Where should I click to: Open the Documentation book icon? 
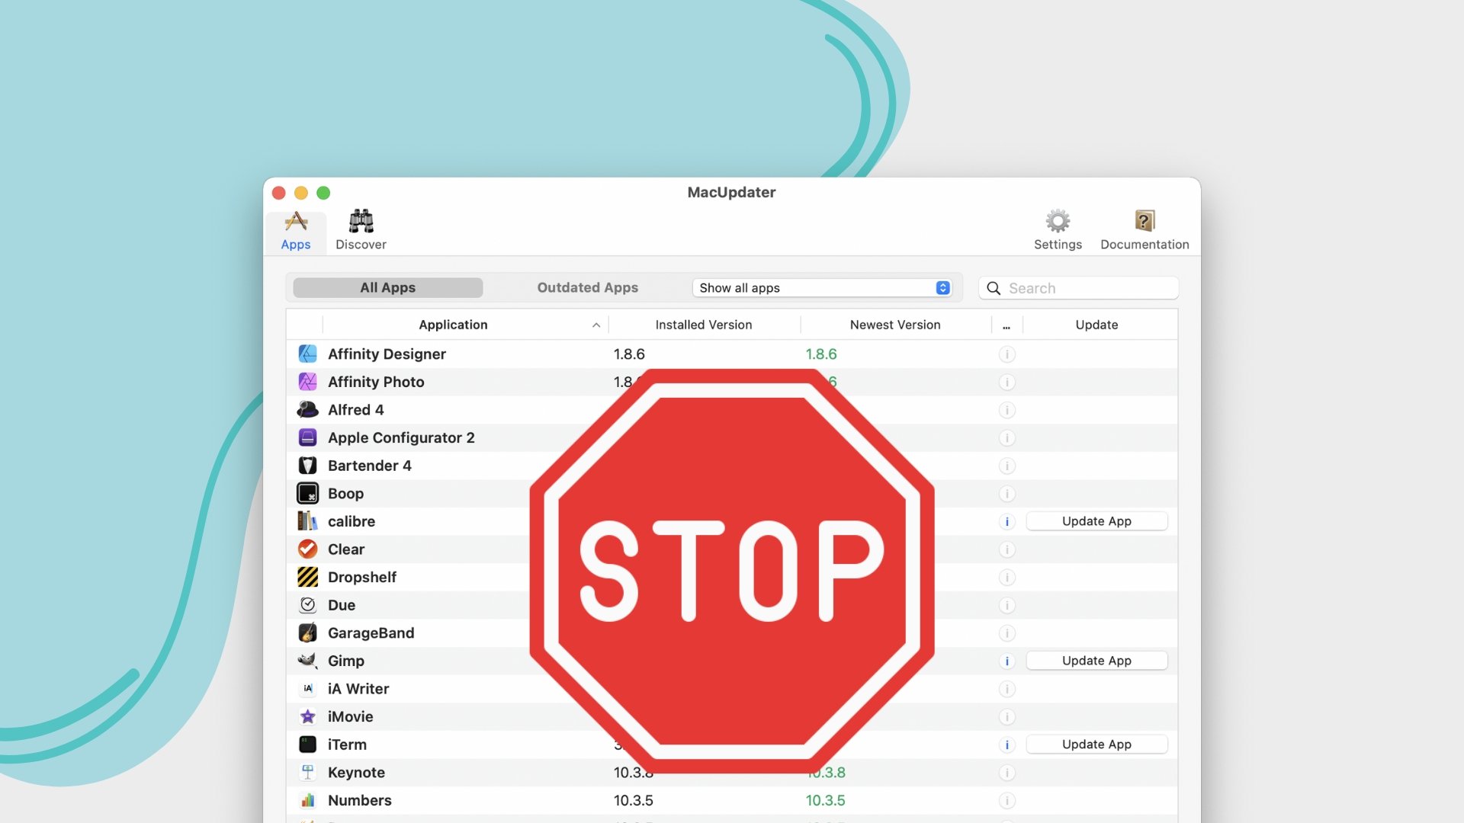[1145, 221]
